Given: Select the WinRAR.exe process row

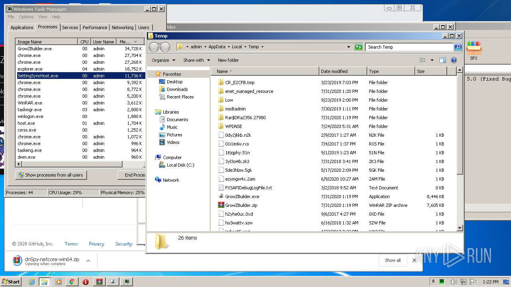Looking at the screenshot, I should point(79,103).
